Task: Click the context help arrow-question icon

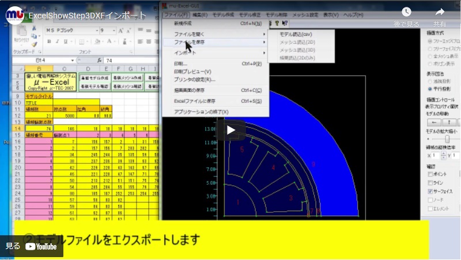Action: coord(285,23)
